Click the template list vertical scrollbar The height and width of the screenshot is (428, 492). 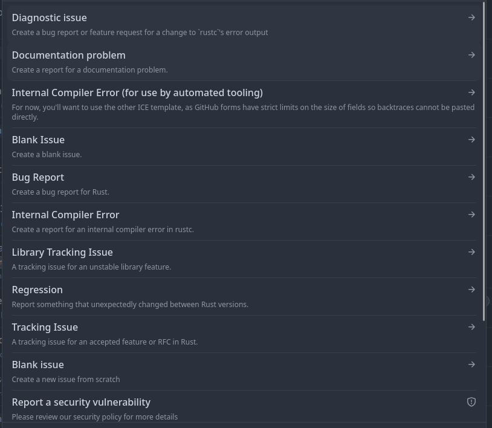(484, 161)
